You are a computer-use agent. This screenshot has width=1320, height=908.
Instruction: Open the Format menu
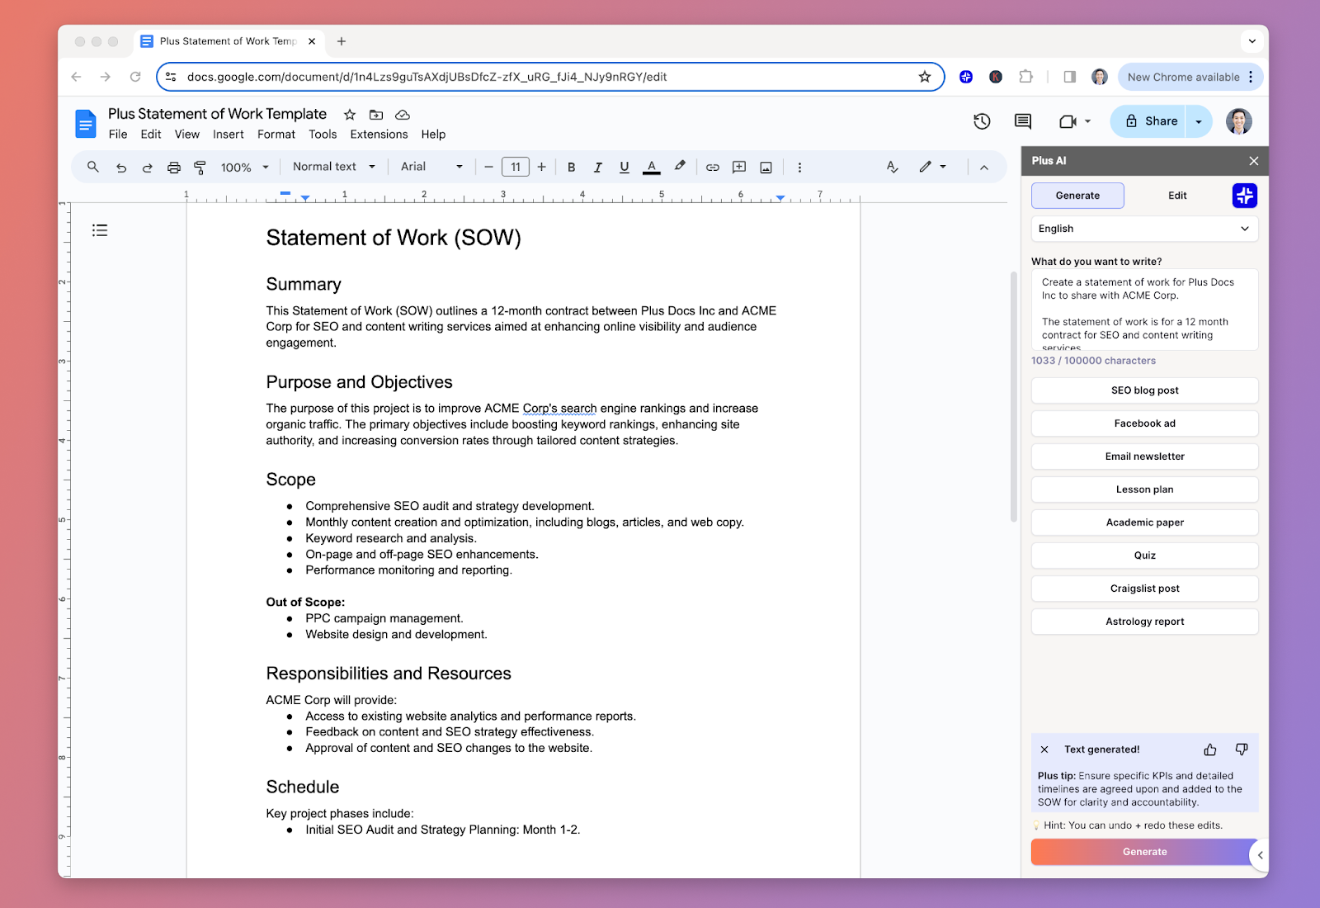point(276,135)
